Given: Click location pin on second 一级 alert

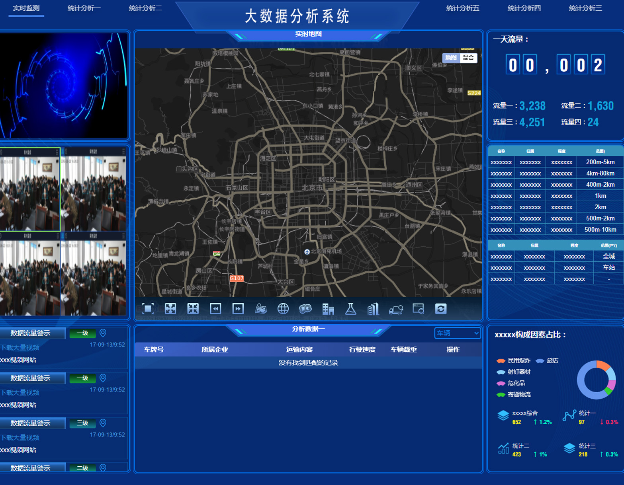Looking at the screenshot, I should coord(103,378).
